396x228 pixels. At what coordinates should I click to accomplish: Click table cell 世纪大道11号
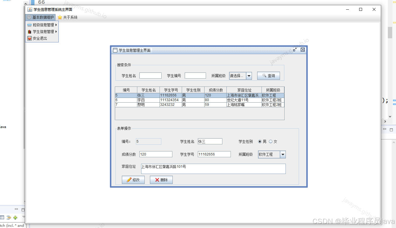244,100
